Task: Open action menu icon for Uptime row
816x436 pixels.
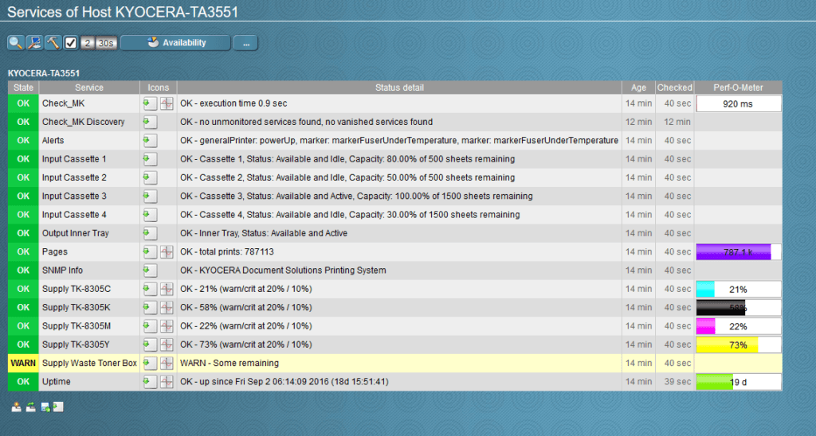Action: point(150,381)
